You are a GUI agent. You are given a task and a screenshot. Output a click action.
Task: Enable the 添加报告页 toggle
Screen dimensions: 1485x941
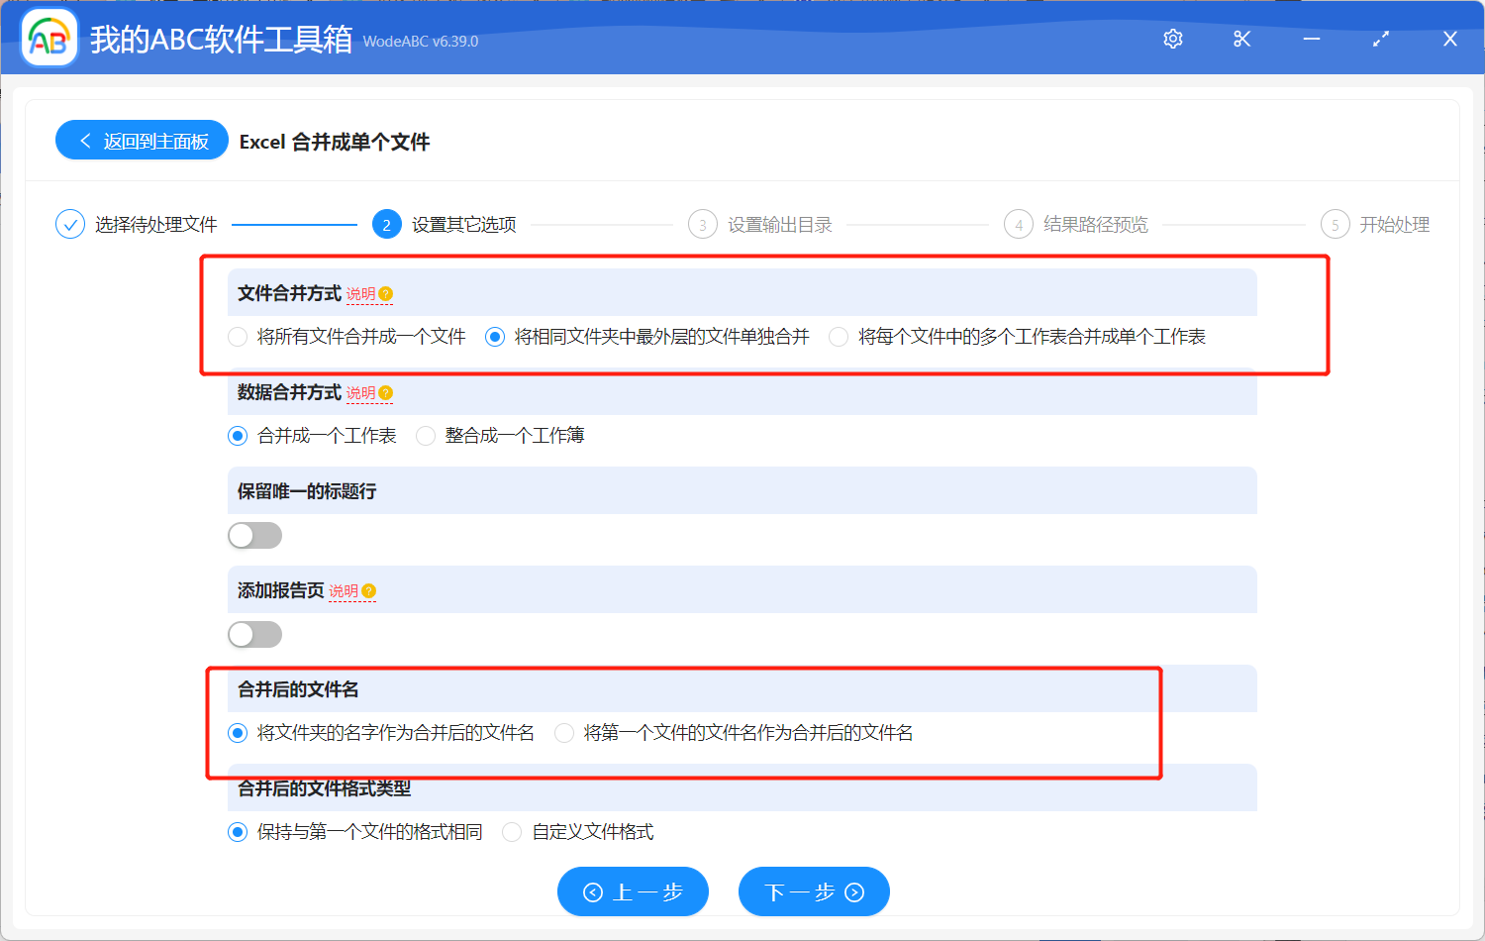[254, 634]
